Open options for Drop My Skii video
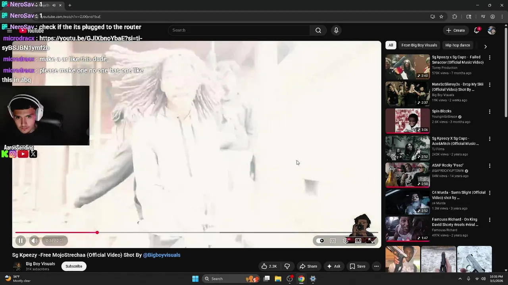 tap(489, 85)
